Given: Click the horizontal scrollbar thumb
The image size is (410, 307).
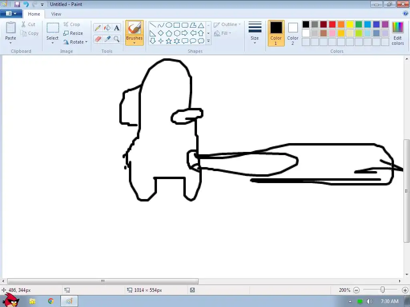Looking at the screenshot, I should point(103,281).
